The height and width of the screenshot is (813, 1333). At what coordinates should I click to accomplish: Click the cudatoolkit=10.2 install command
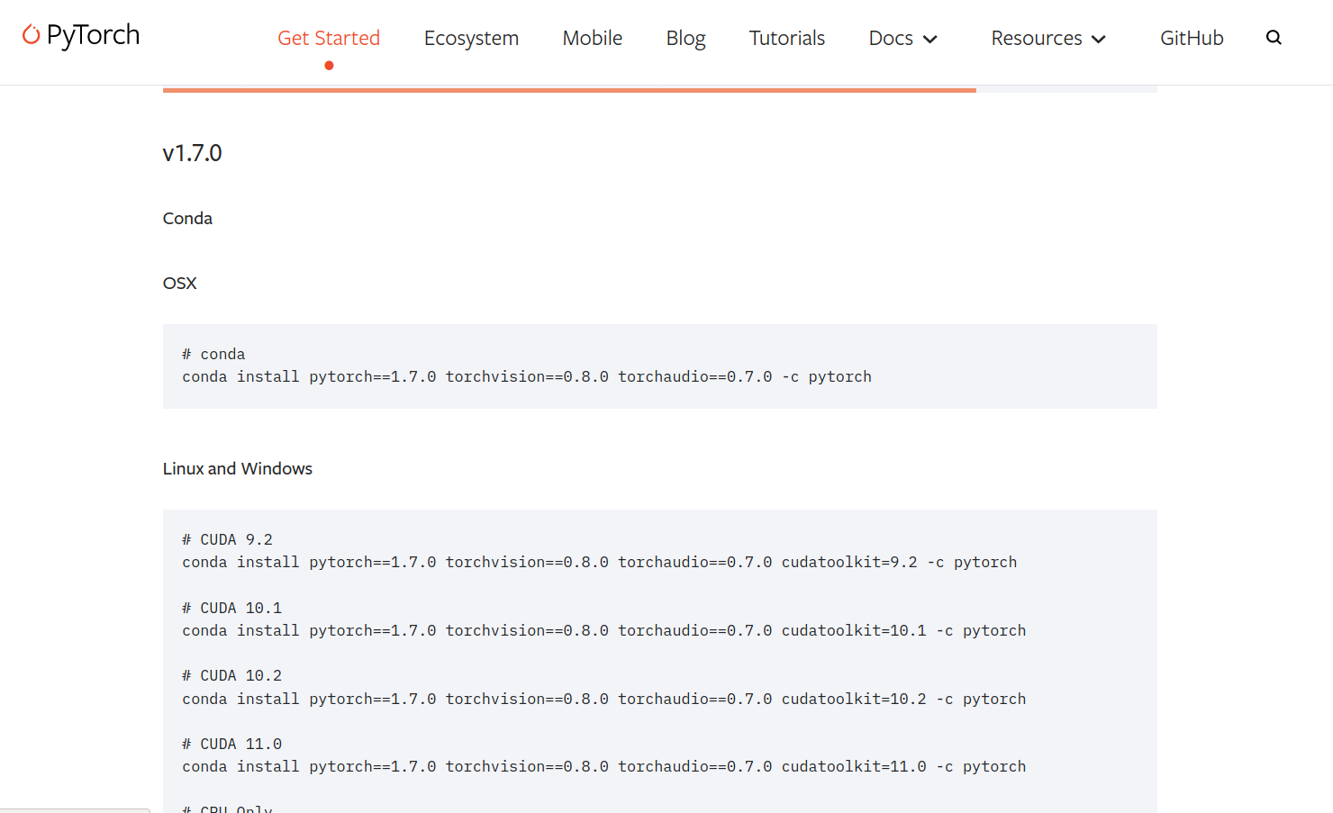tap(604, 699)
